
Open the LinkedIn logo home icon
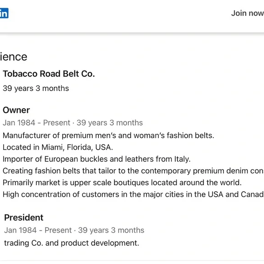[4, 13]
